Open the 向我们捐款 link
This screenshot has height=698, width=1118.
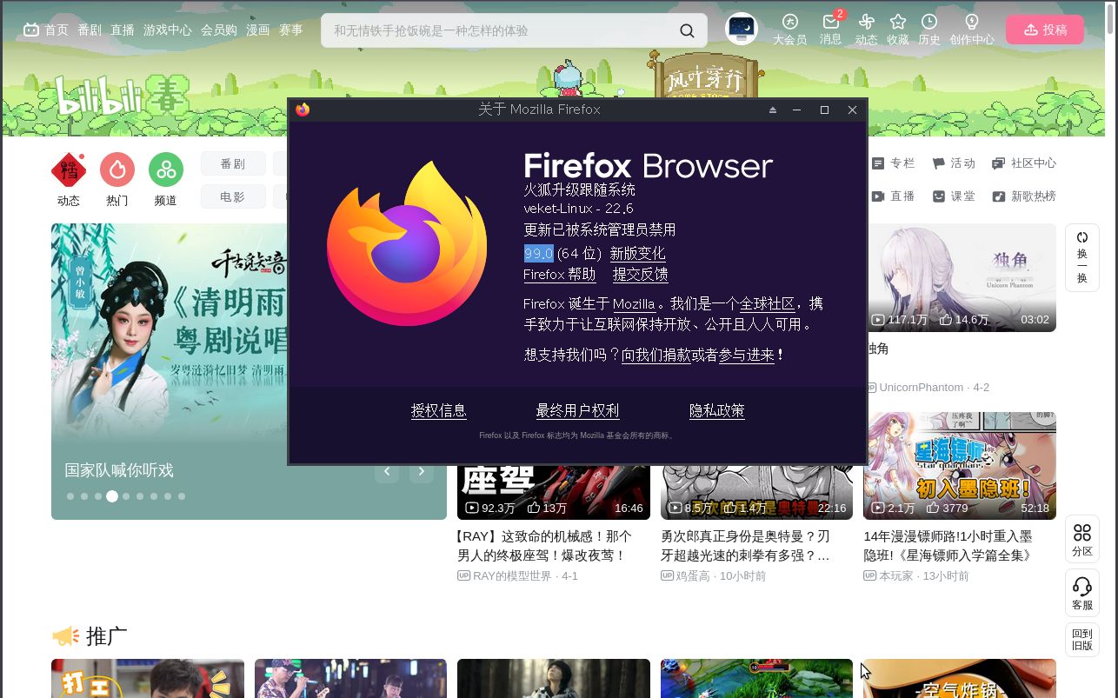click(656, 355)
